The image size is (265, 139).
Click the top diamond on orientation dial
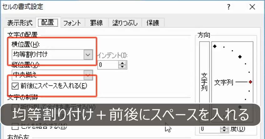click(x=215, y=46)
